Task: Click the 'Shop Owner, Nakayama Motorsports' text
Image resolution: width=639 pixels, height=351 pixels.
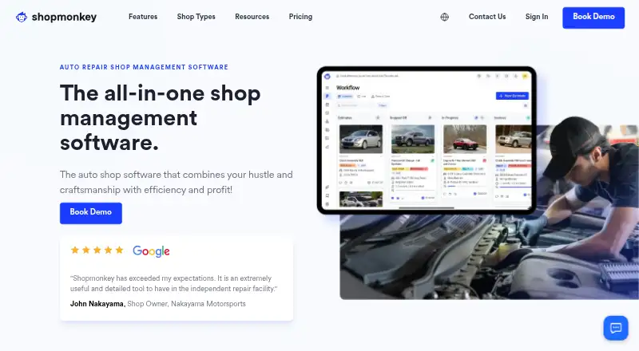Action: 186,304
